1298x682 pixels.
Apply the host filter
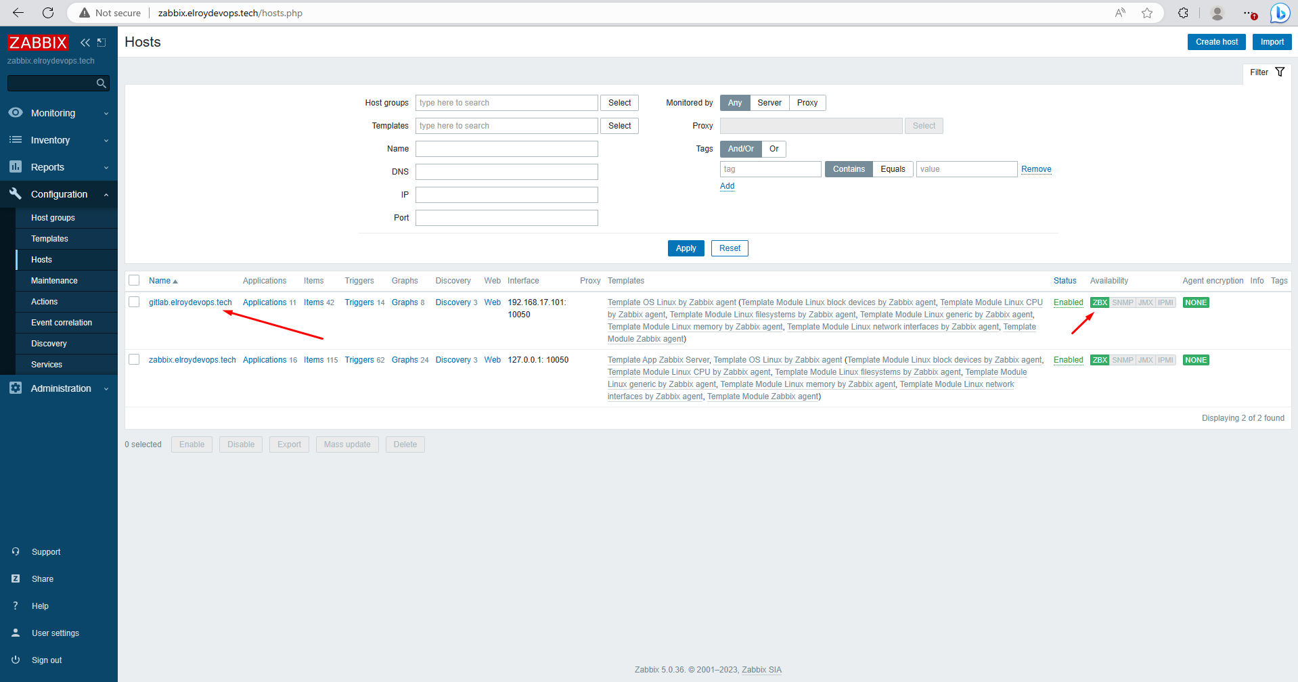(686, 248)
